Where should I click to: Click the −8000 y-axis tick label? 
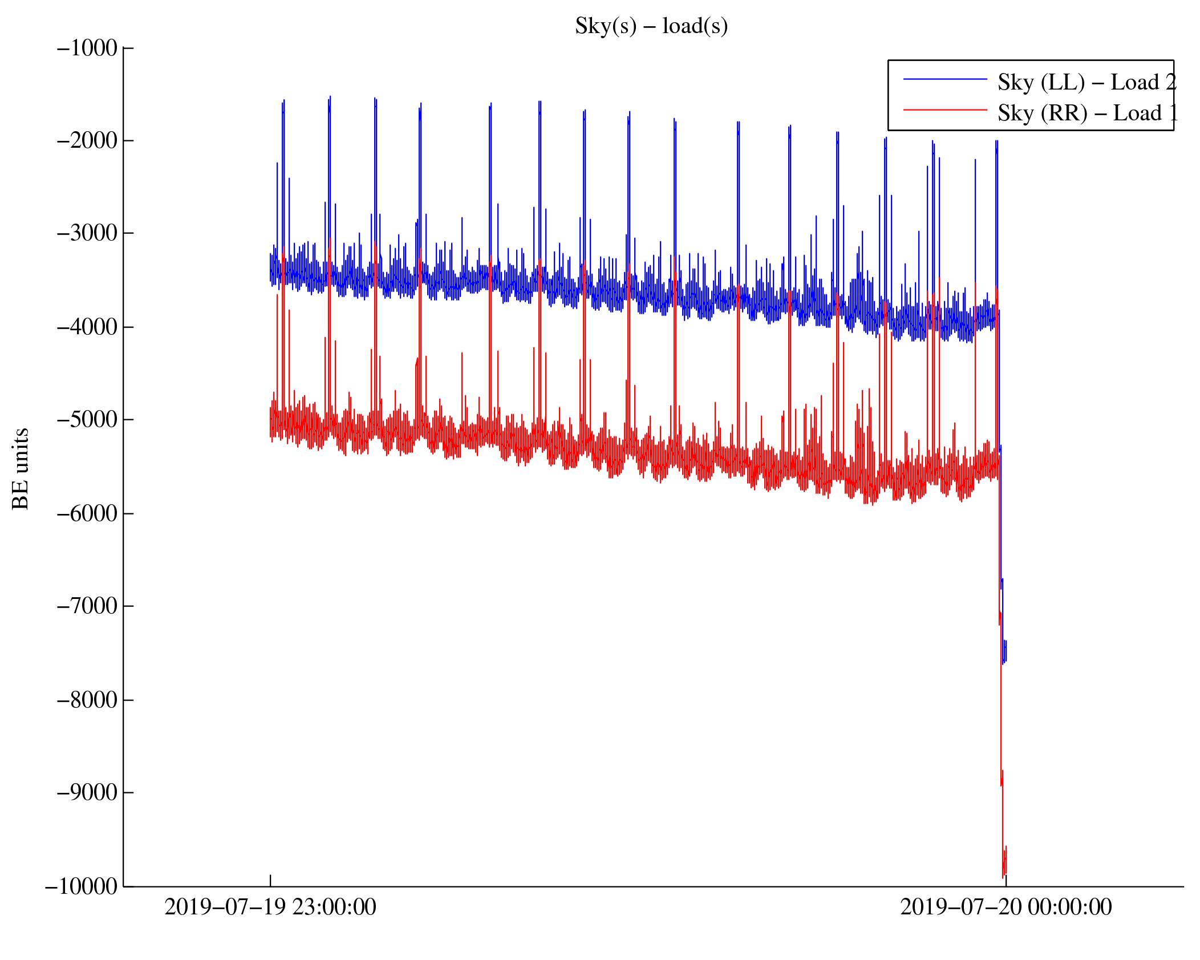tap(87, 700)
